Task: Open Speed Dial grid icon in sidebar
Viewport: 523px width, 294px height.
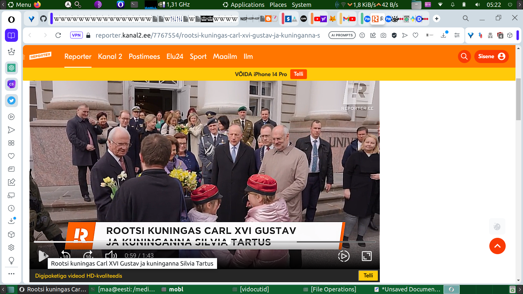Action: [x=11, y=143]
